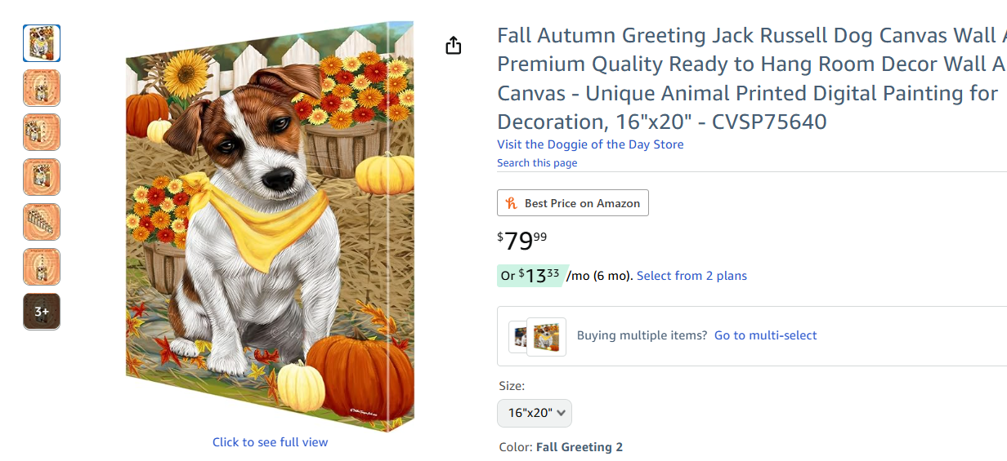Open the 3+ more images thumbnail
The image size is (1007, 461).
(42, 312)
